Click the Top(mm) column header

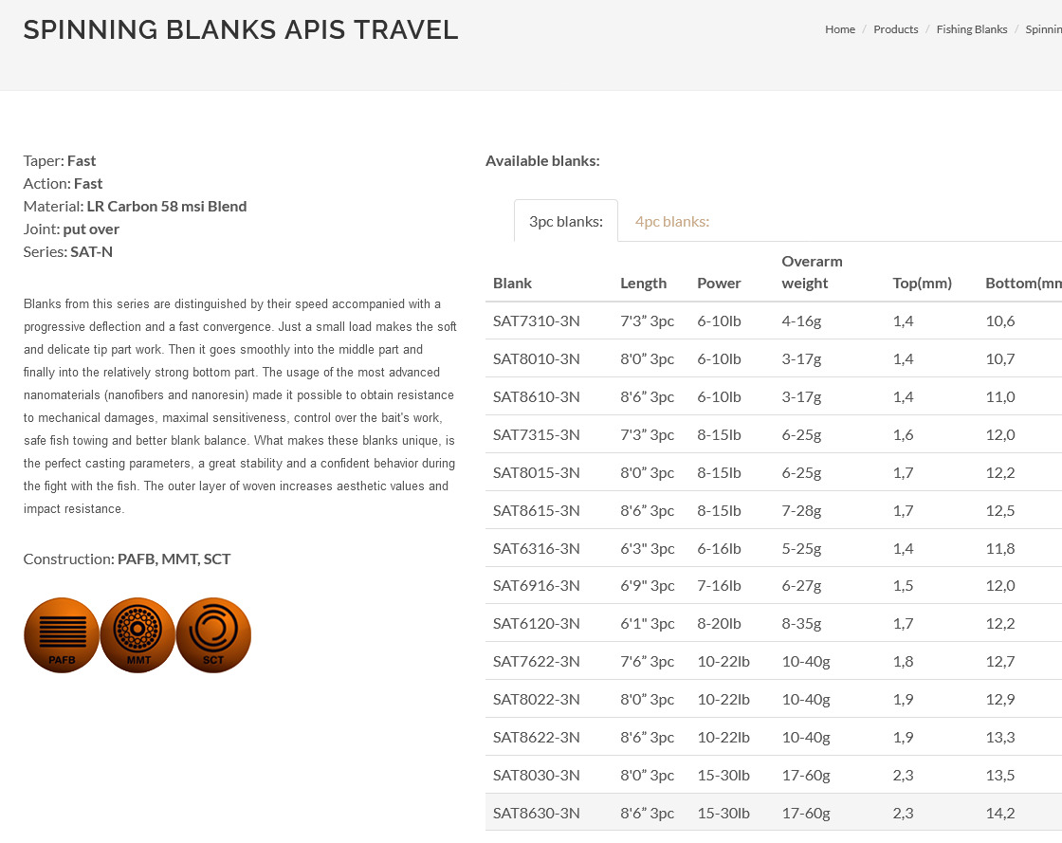click(x=922, y=284)
